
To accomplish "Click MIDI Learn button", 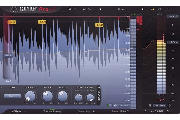I will click(16, 111).
